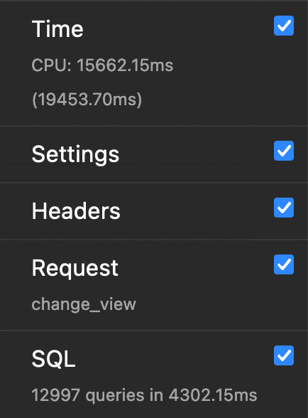Image resolution: width=308 pixels, height=418 pixels.
Task: Open the Settings panel
Action: [75, 155]
